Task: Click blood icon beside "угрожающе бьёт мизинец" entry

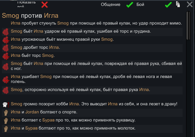Action: [5, 40]
